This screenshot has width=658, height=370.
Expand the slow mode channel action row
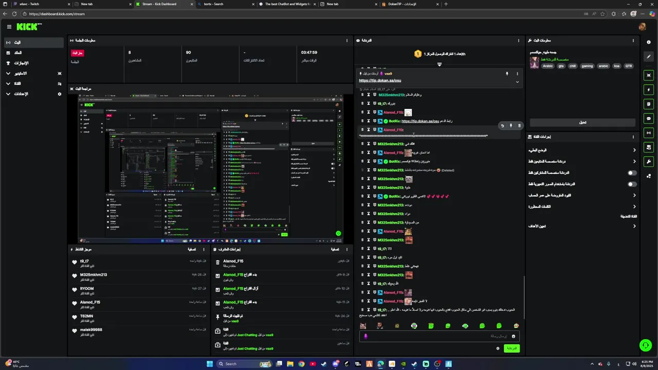click(x=582, y=150)
